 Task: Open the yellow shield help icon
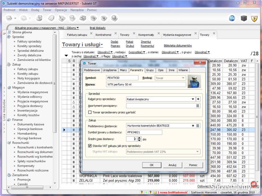254,18
